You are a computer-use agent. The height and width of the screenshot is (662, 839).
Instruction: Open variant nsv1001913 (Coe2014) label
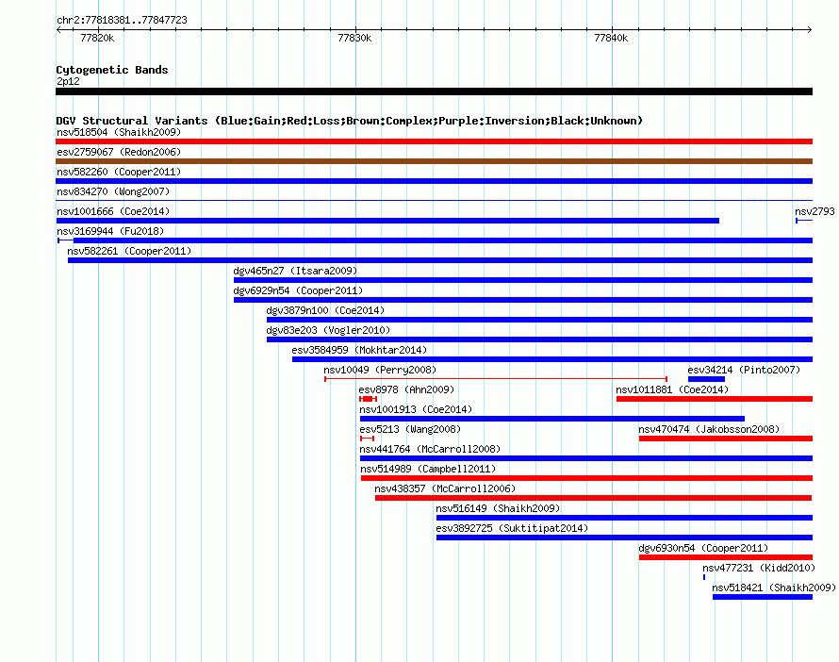(416, 409)
